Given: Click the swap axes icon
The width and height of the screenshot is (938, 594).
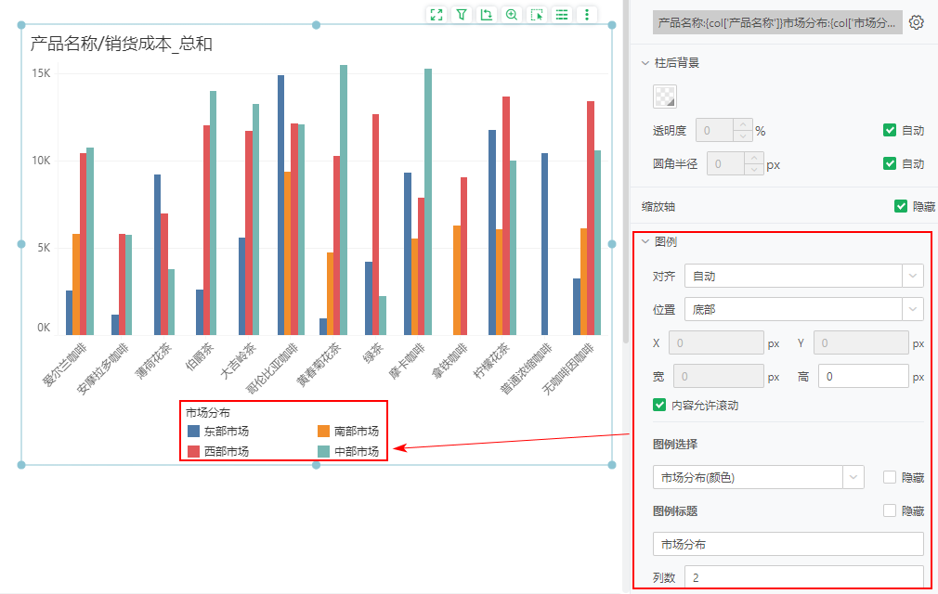Looking at the screenshot, I should (487, 14).
